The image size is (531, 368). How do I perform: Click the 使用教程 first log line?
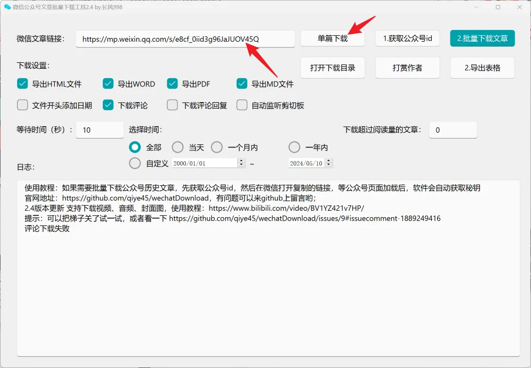coord(252,188)
